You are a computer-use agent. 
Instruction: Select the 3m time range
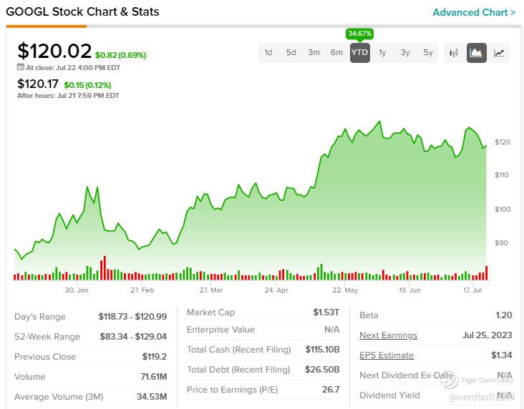tap(314, 53)
